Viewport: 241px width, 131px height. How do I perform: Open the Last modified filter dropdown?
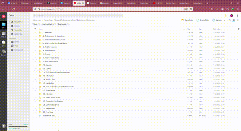pyautogui.click(x=48, y=24)
